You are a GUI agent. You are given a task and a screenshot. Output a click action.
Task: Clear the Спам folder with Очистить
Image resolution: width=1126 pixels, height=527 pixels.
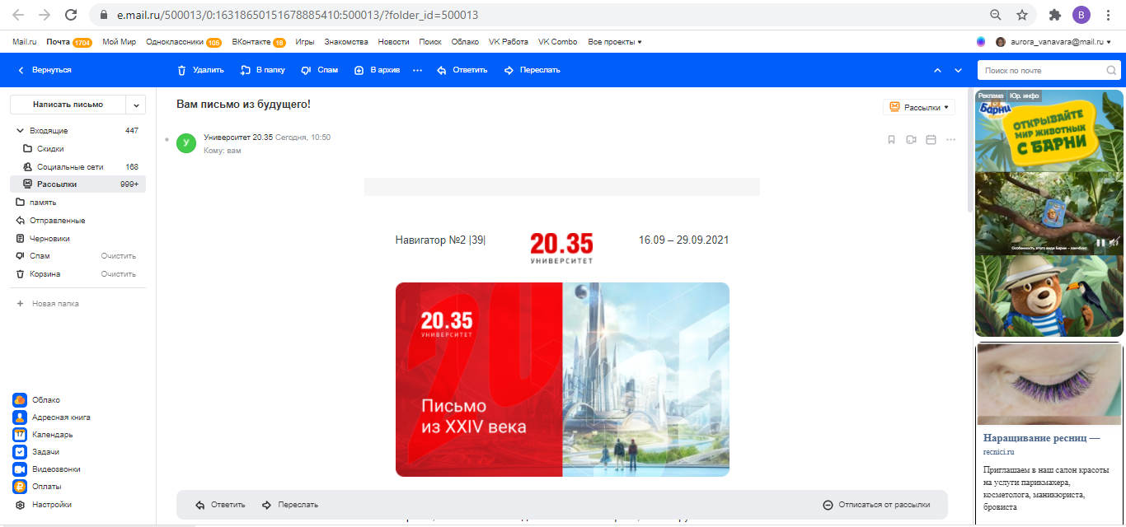click(x=119, y=256)
